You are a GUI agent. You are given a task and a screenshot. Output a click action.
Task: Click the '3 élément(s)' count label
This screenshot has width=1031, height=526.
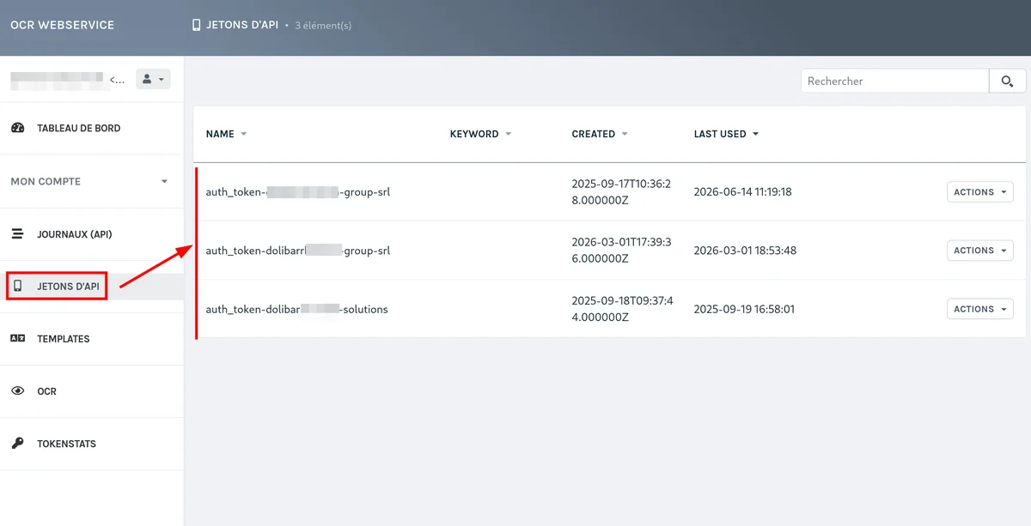pyautogui.click(x=323, y=26)
